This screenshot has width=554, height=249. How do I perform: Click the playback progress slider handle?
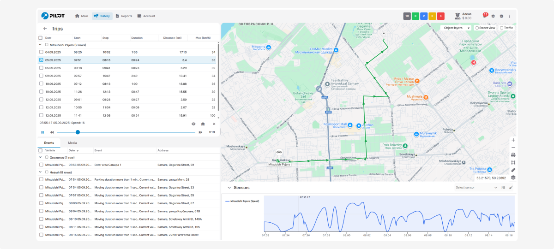(78, 132)
